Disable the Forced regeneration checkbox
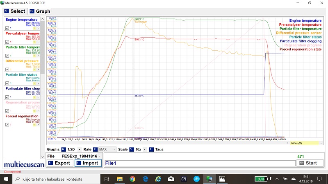 pos(7,125)
